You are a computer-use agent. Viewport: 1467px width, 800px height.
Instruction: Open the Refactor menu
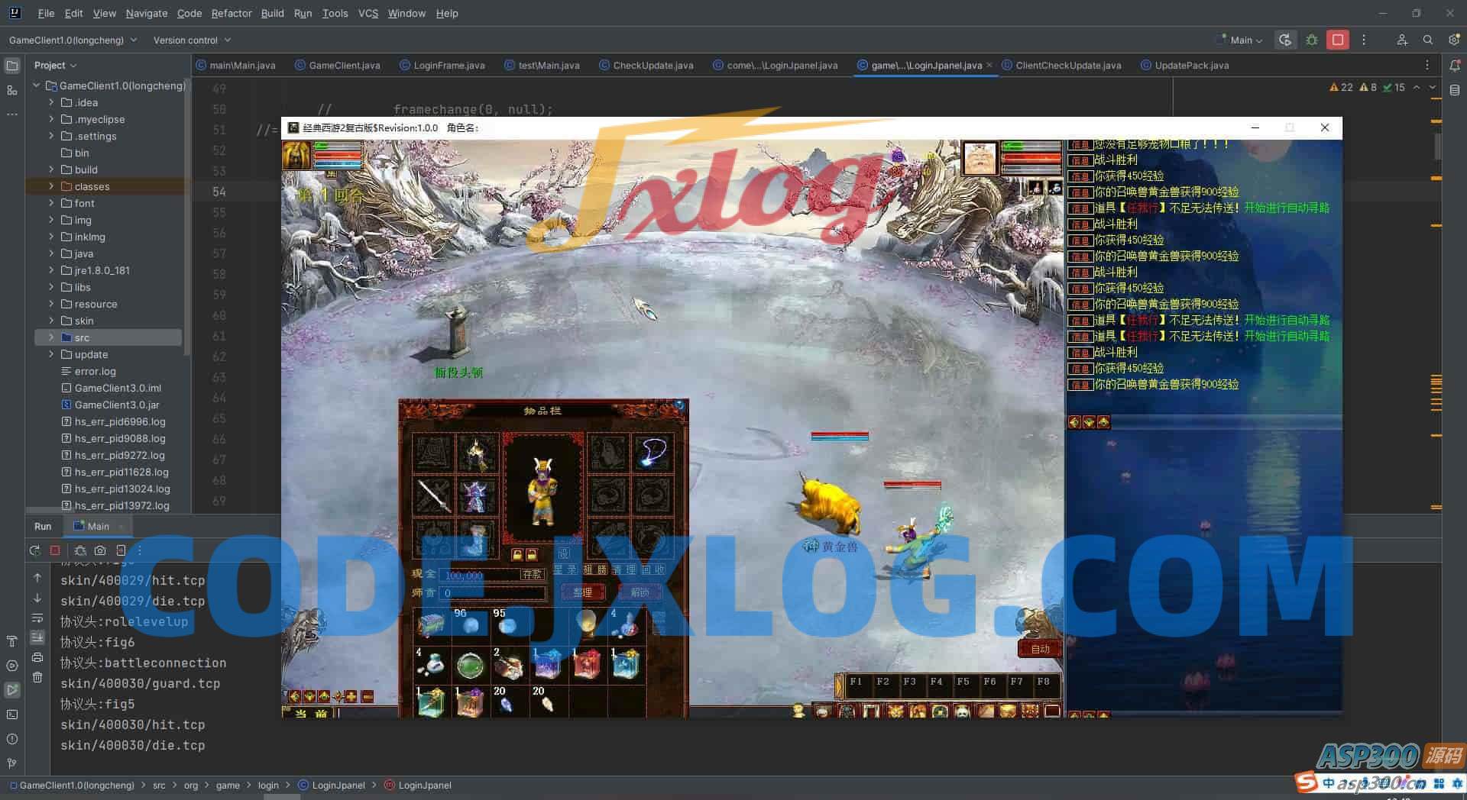tap(231, 13)
